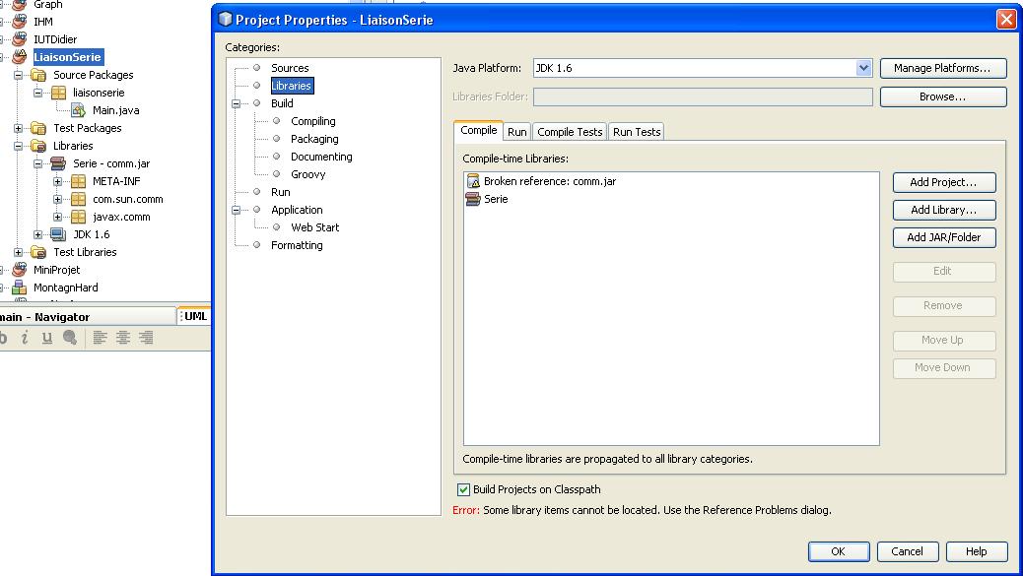Image resolution: width=1023 pixels, height=576 pixels.
Task: Click the Source Packages folder icon
Action: click(x=38, y=75)
